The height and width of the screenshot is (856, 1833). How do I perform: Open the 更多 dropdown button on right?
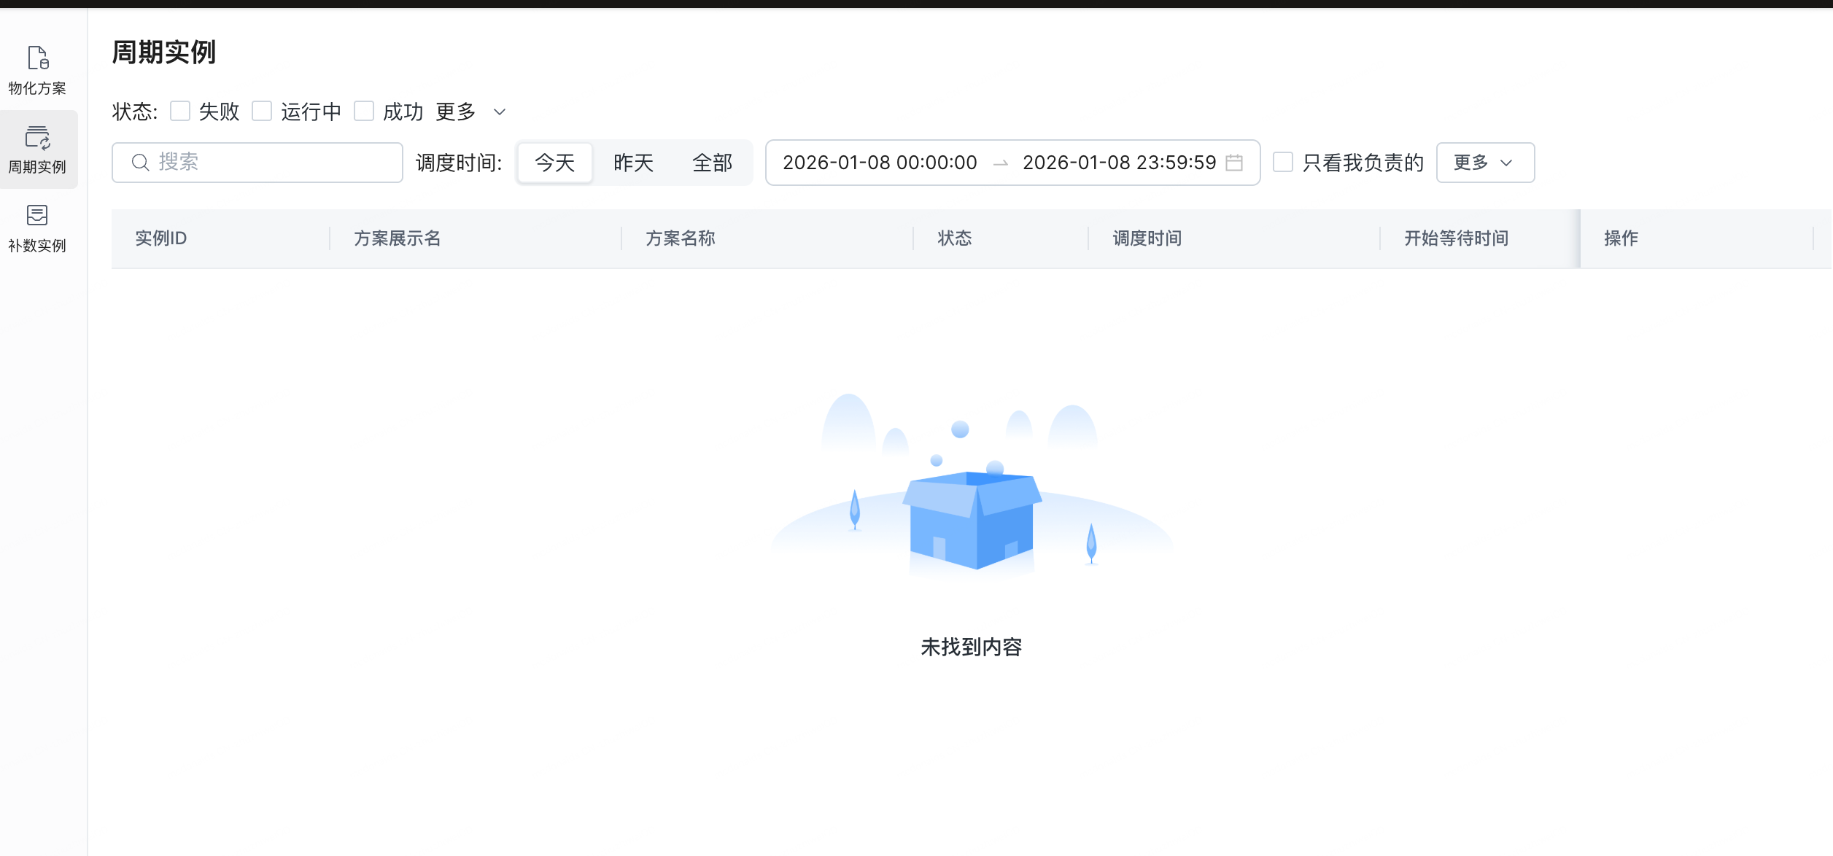point(1485,163)
